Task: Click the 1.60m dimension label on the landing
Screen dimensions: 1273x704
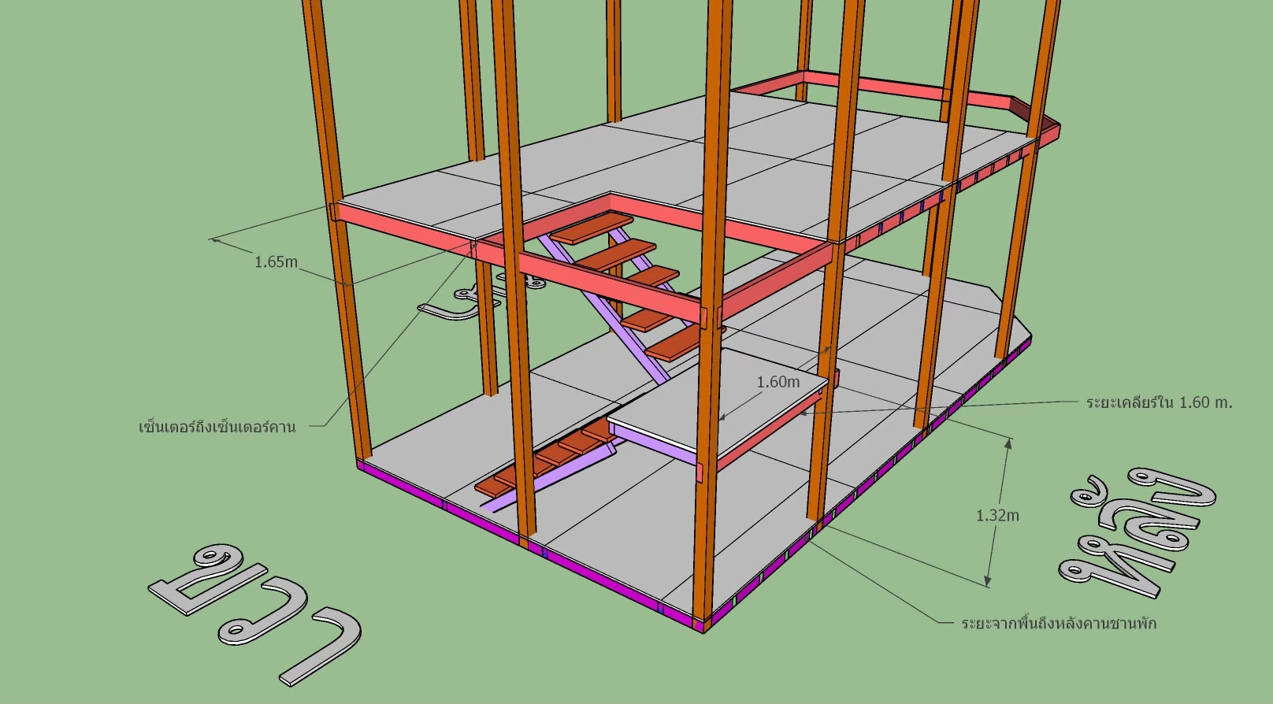Action: click(778, 382)
